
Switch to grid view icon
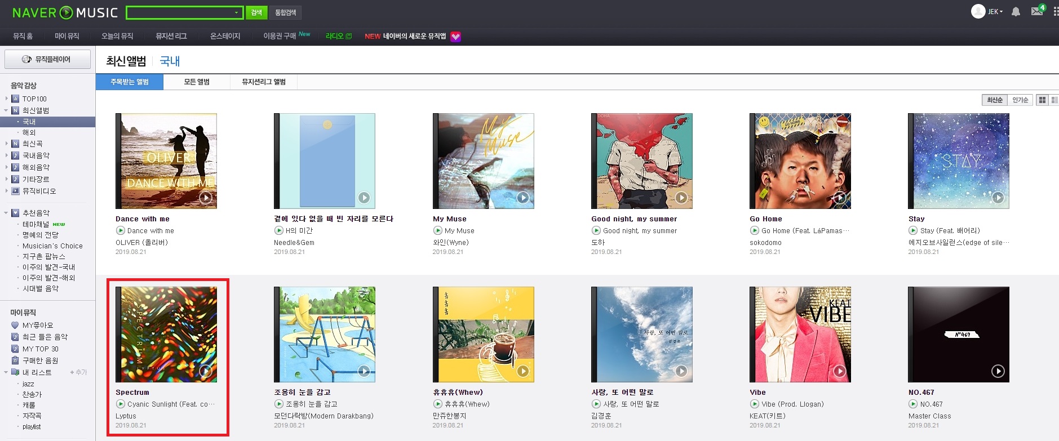coord(1042,100)
